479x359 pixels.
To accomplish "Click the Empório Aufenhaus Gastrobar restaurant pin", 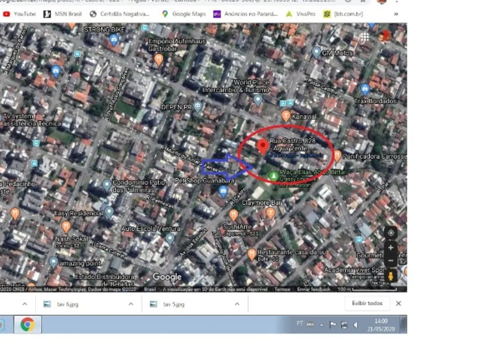I will (159, 59).
